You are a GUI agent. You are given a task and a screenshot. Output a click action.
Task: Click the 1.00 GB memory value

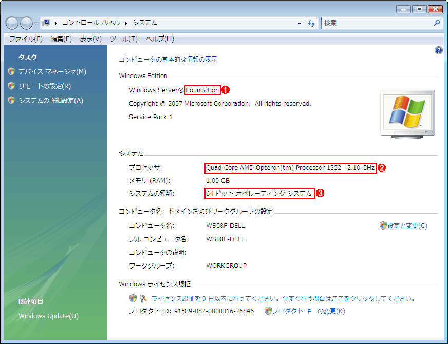(218, 181)
